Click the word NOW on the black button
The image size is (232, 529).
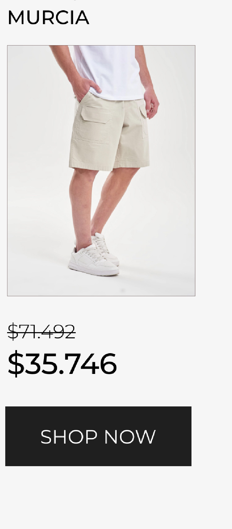[x=130, y=437]
